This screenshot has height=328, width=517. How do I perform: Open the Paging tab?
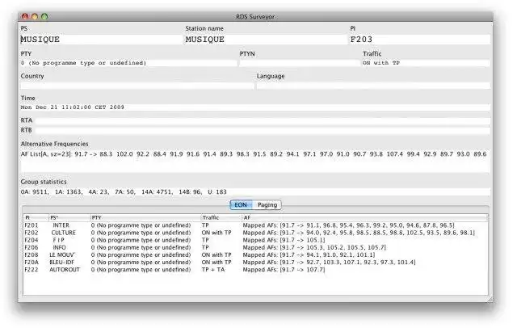[x=267, y=205]
